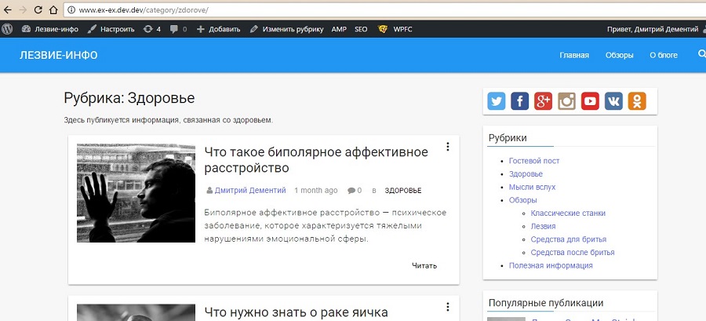Click the browser forward arrow
706x321 pixels.
click(23, 9)
